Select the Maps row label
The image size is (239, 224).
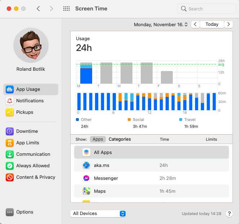pos(100,191)
